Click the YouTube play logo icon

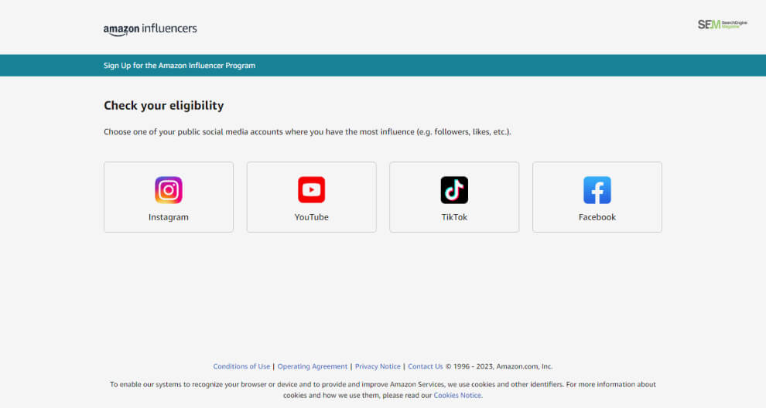pos(312,190)
